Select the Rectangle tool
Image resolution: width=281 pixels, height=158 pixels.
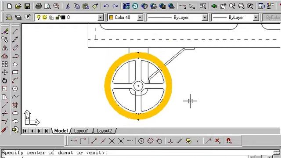(15, 72)
